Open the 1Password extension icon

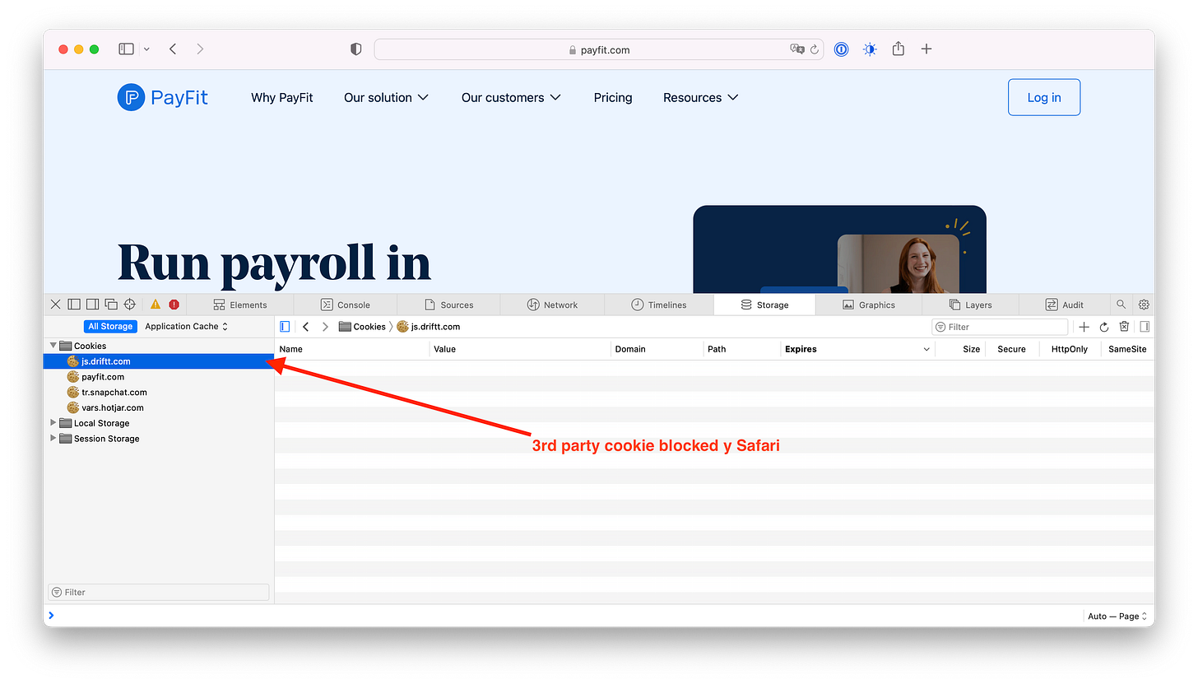point(841,49)
